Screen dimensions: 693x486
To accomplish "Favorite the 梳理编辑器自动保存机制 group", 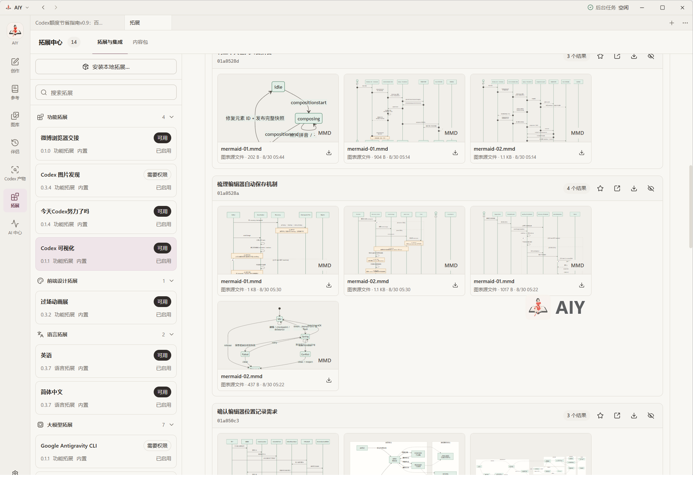I will point(600,188).
